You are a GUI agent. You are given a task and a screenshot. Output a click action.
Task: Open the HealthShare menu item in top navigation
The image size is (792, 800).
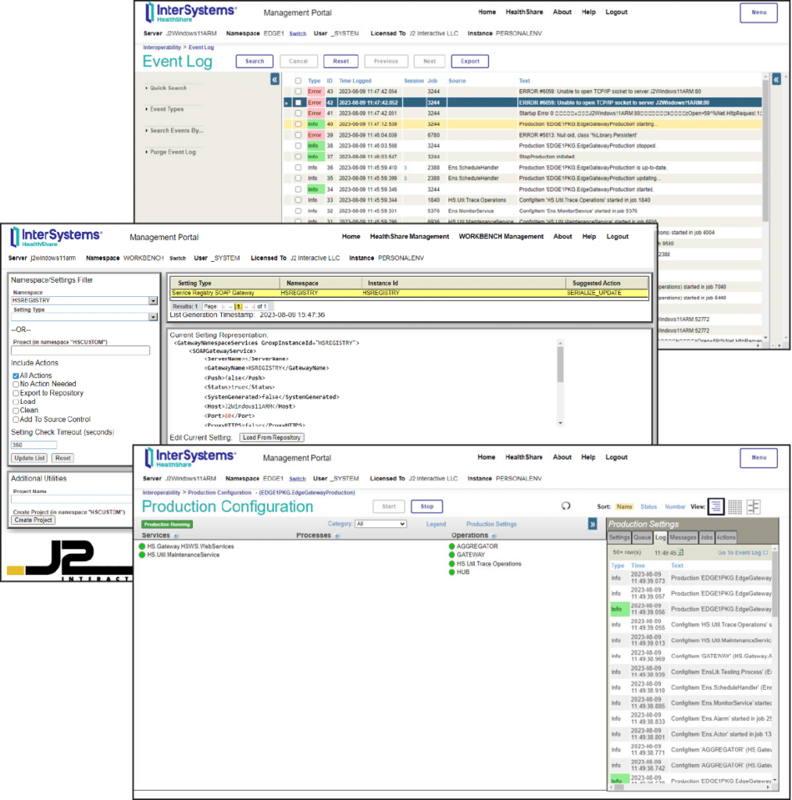click(524, 11)
